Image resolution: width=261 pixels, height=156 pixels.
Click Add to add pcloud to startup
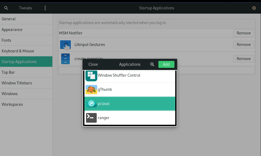pyautogui.click(x=166, y=64)
